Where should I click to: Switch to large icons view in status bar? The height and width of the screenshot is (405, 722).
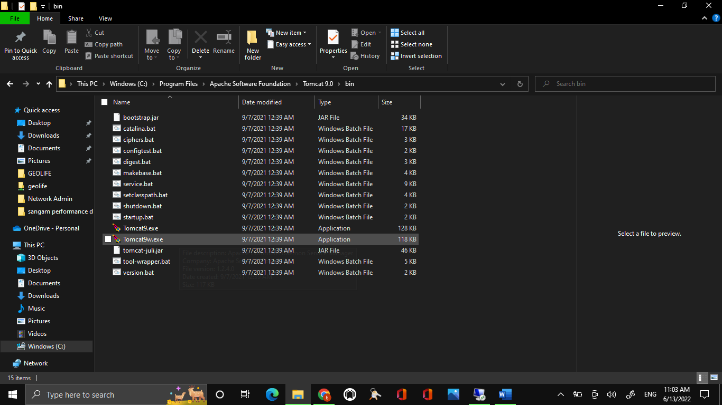714,378
